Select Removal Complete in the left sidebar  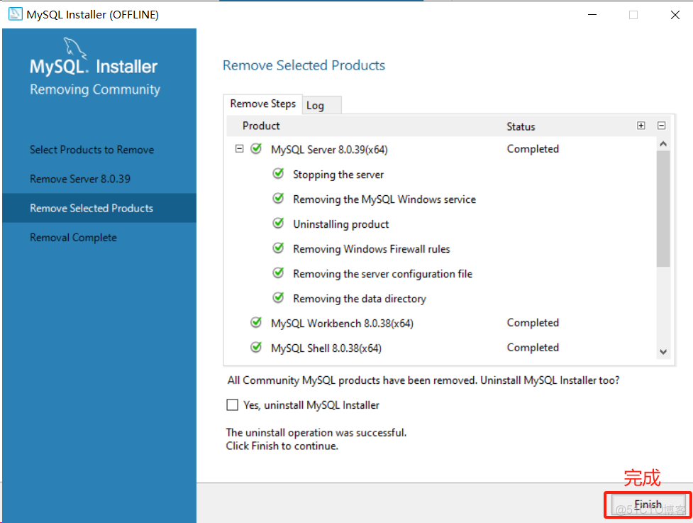pos(73,237)
